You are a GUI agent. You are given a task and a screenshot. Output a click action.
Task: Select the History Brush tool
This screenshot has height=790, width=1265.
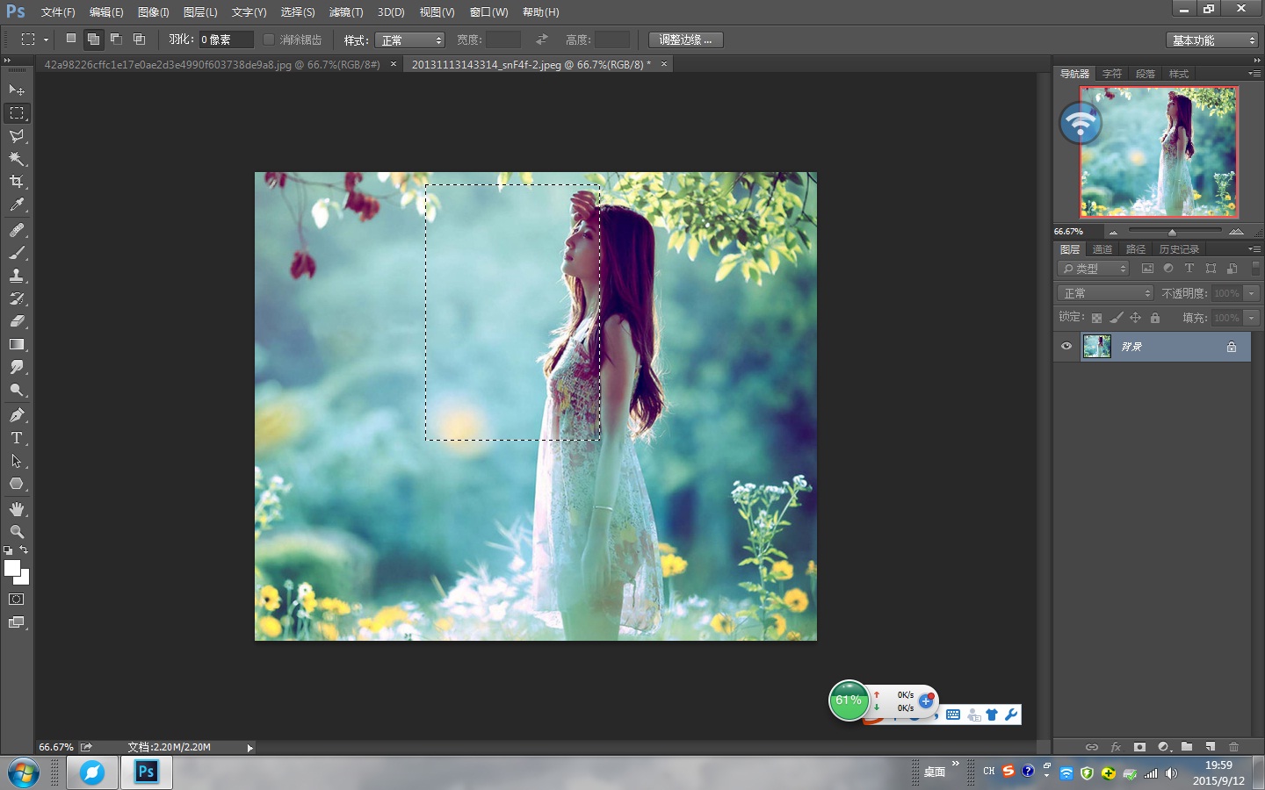17,298
